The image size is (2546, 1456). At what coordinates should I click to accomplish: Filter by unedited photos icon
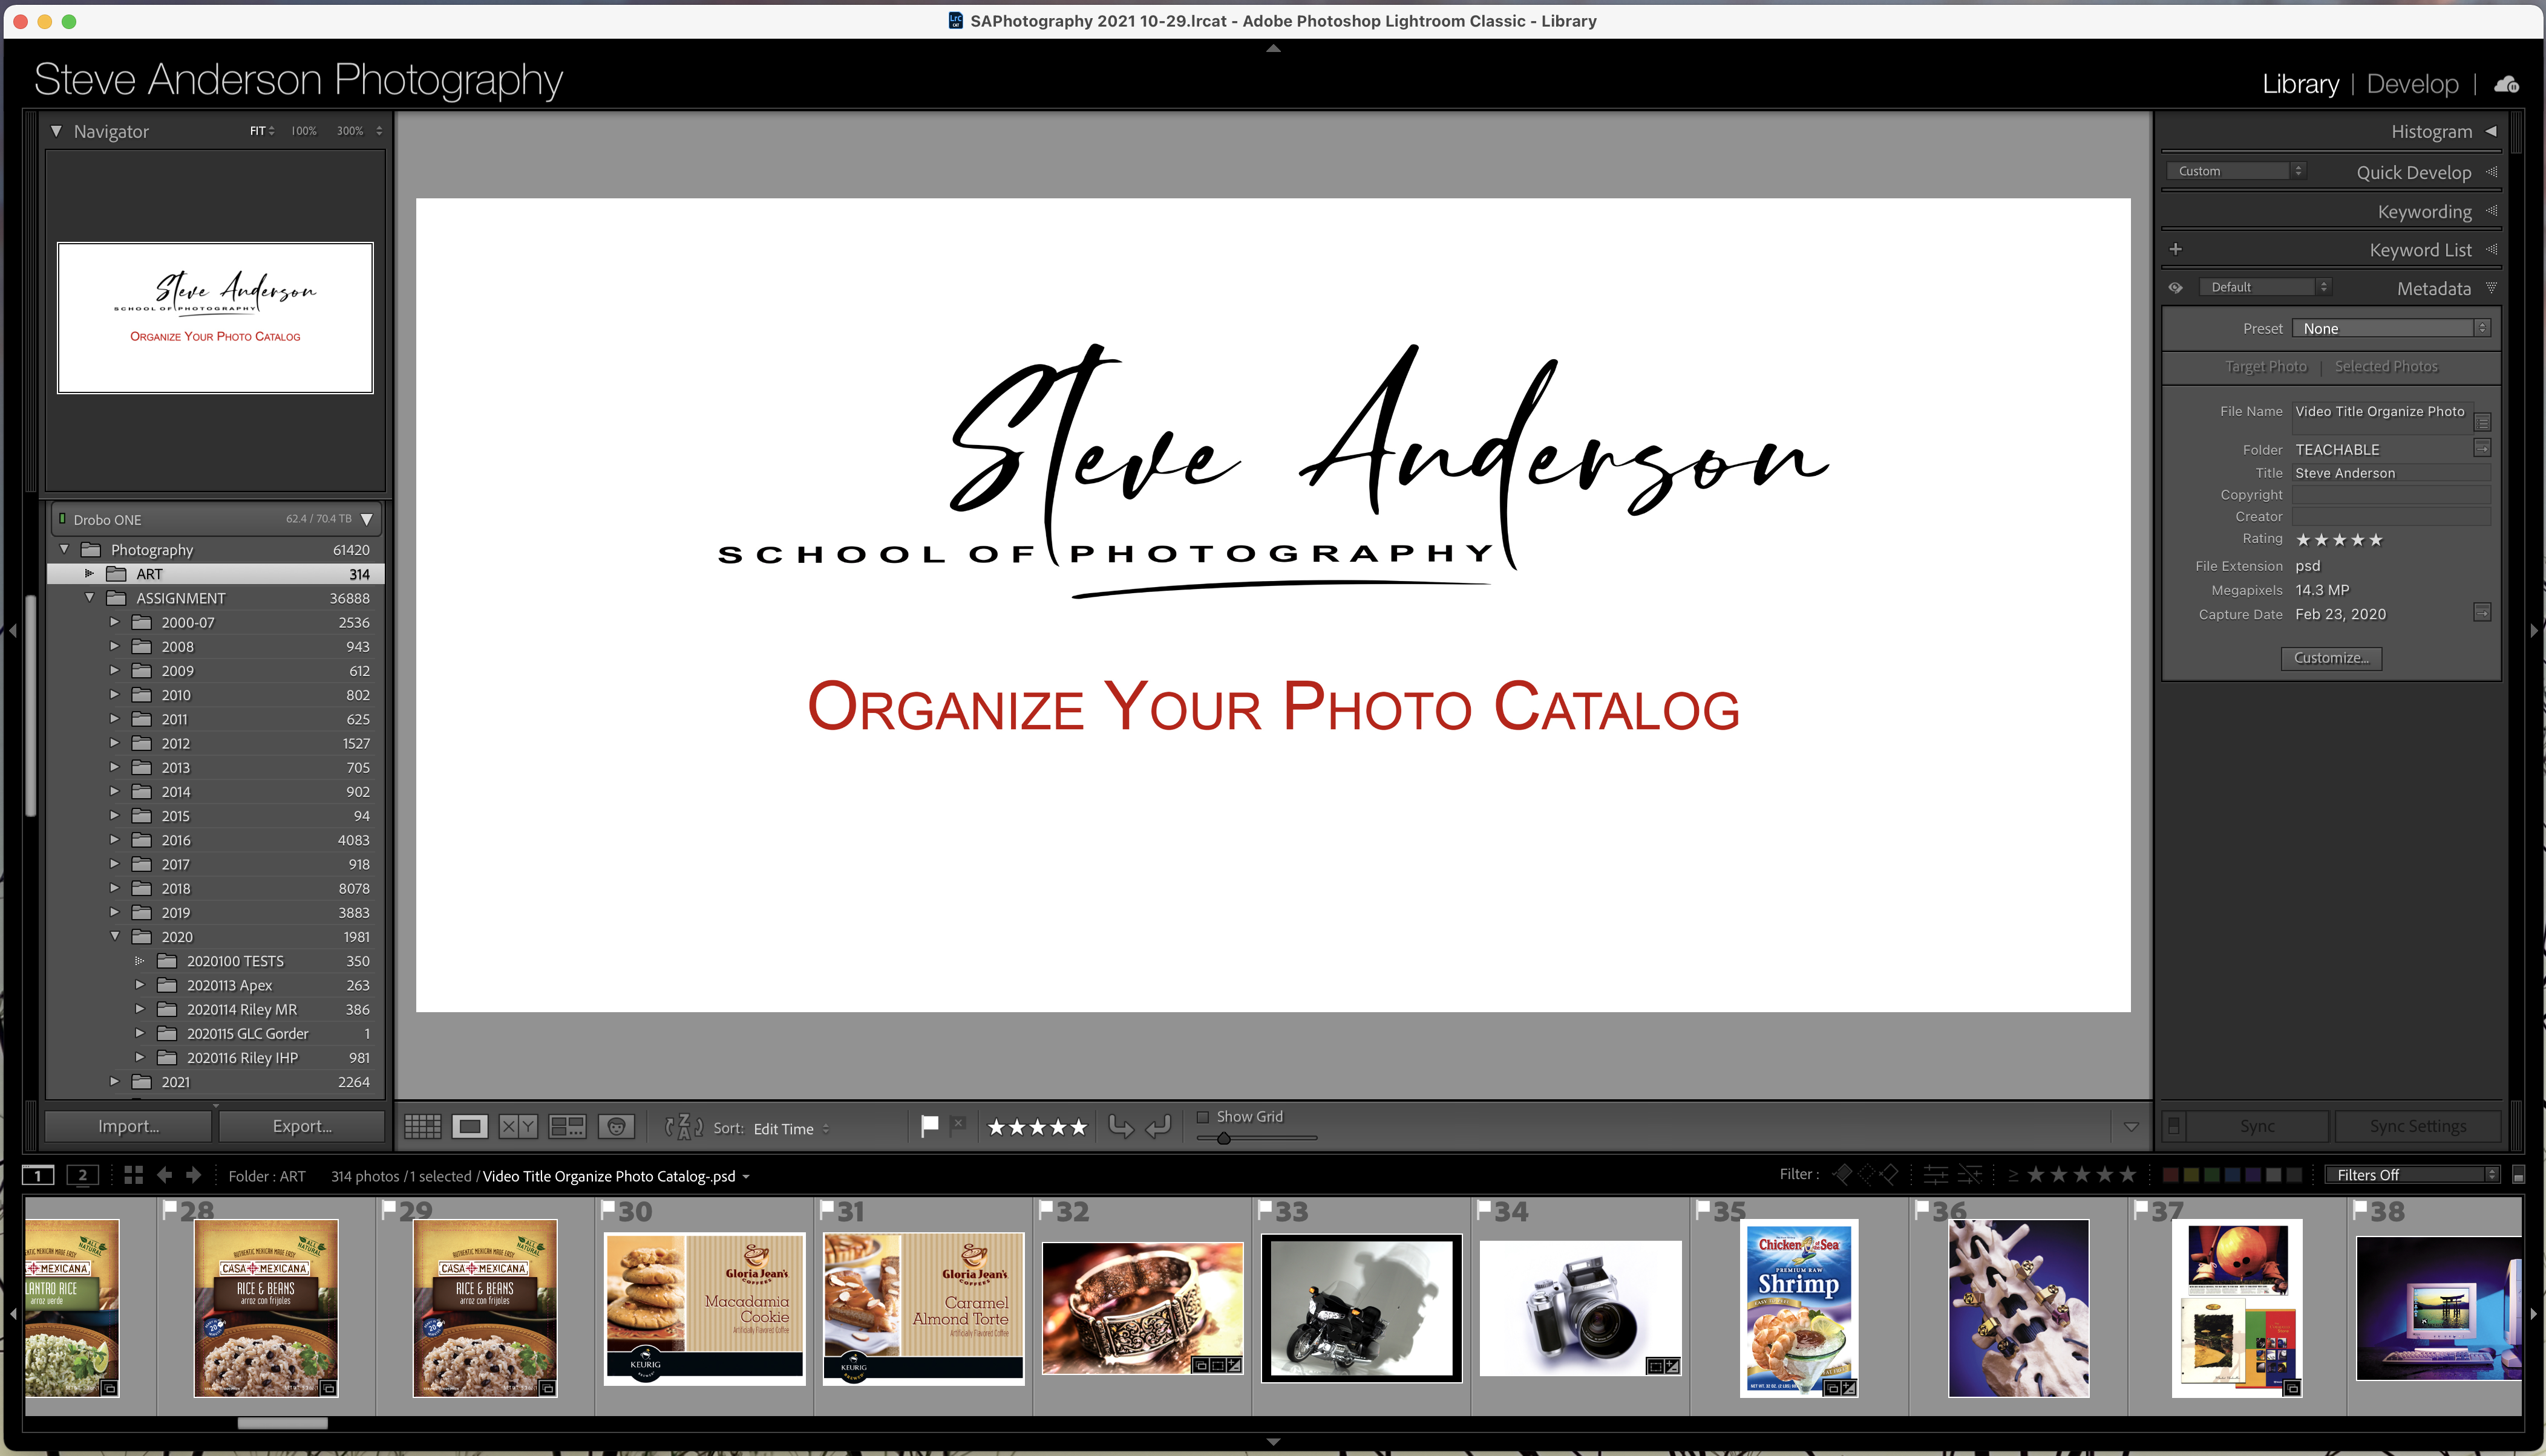point(1970,1175)
